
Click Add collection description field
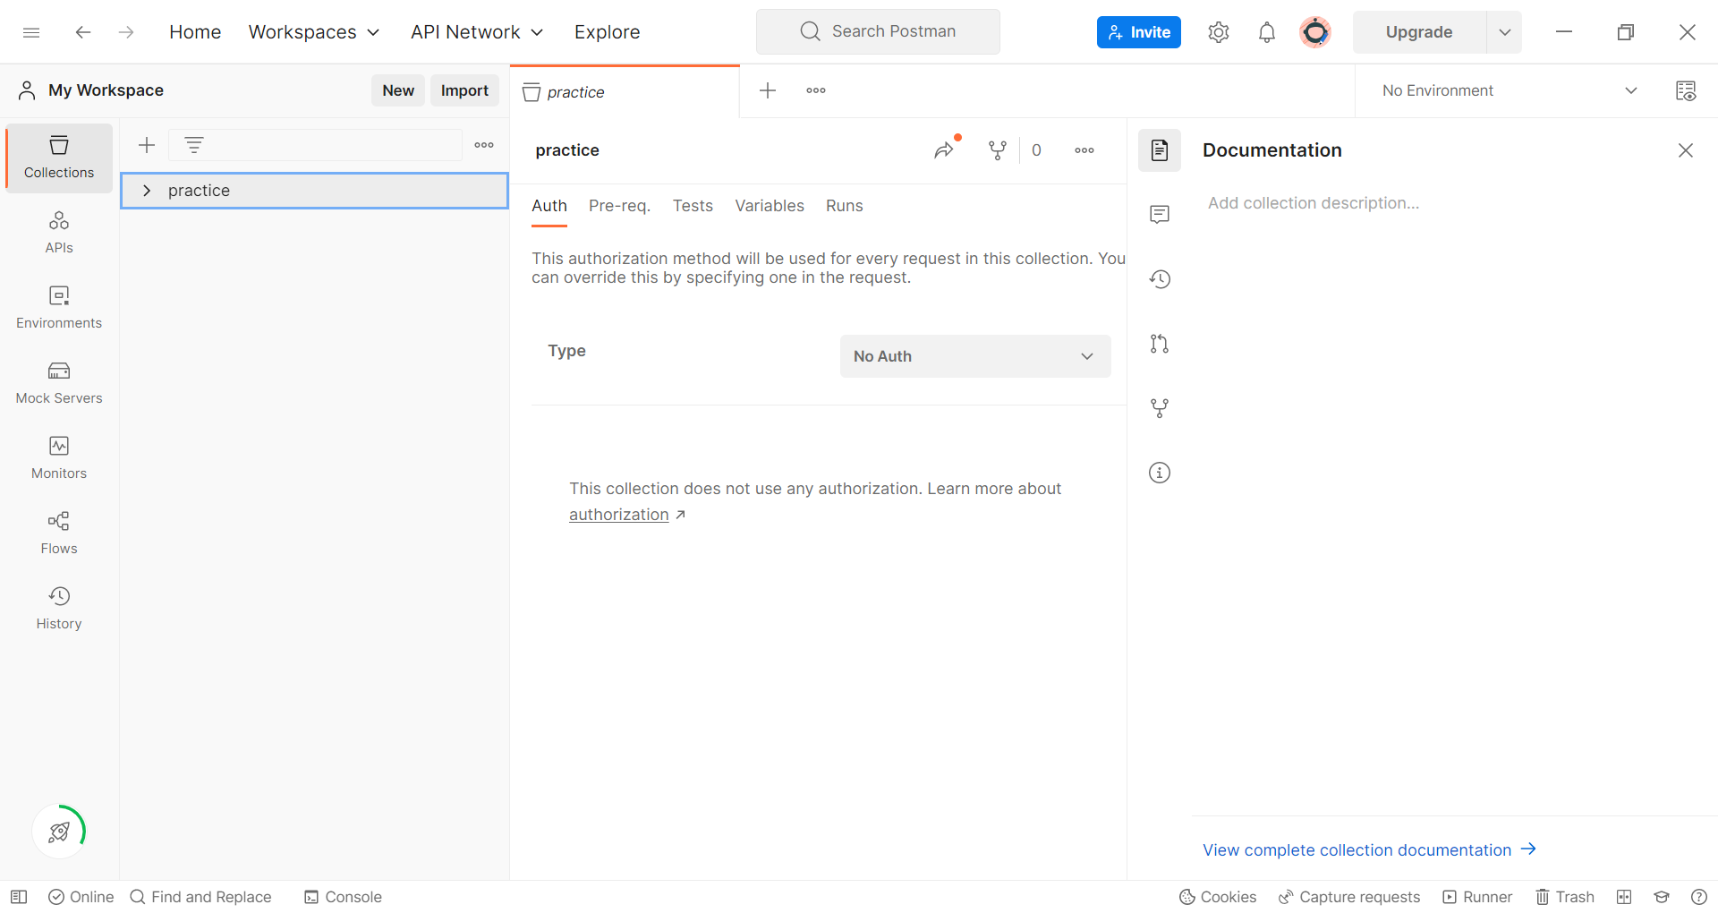[1314, 203]
